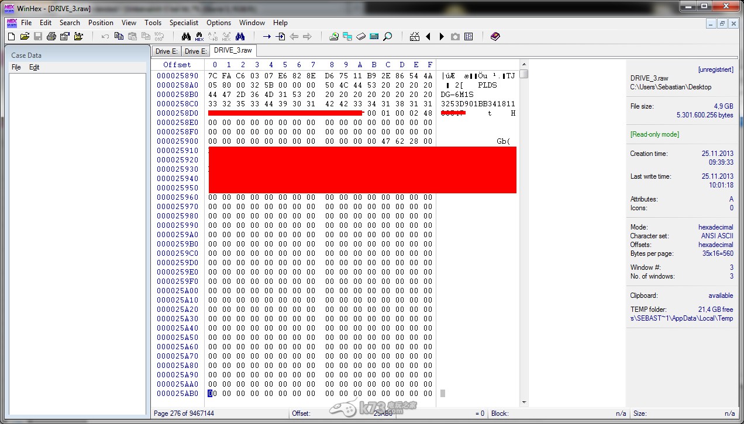Open the Options menu
744x424 pixels.
point(219,23)
